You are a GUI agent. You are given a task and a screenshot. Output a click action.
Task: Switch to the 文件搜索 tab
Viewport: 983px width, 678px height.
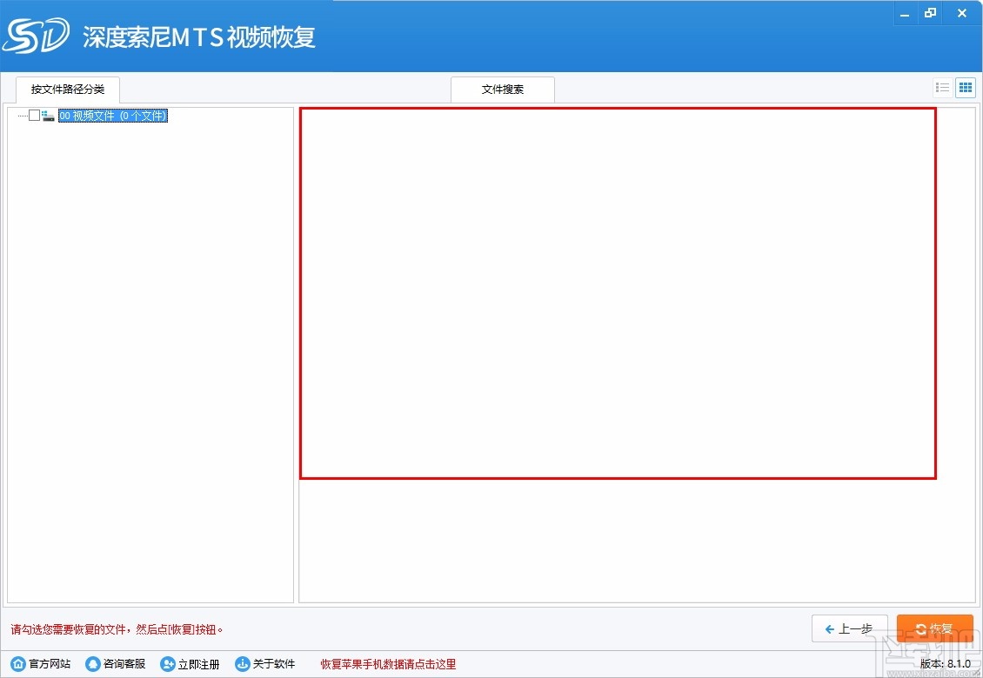502,89
